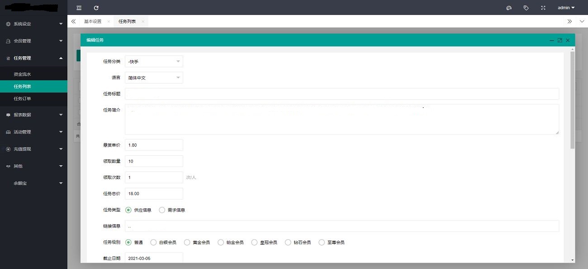The image size is (588, 269).
Task: Click the 领取次数 field showing 1
Action: pyautogui.click(x=154, y=177)
